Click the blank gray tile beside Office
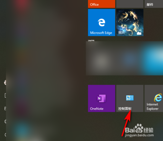 point(130,4)
